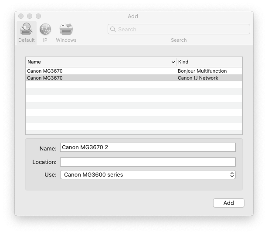The image size is (268, 234).
Task: Sort printers by the Kind column header
Action: (209, 62)
